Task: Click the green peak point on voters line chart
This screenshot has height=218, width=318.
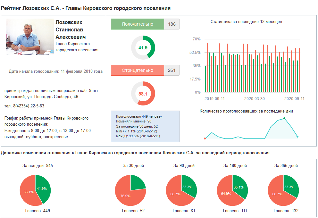Action: tap(284, 119)
